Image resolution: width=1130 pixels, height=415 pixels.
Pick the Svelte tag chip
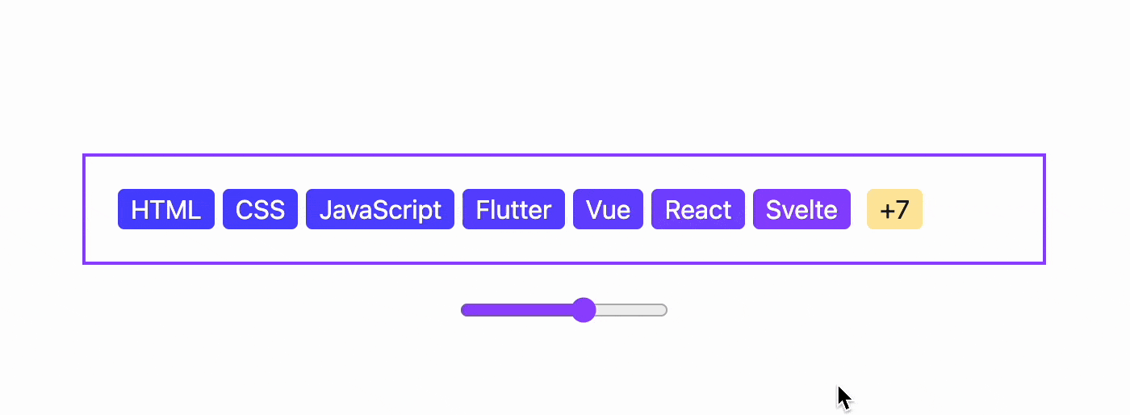[801, 210]
